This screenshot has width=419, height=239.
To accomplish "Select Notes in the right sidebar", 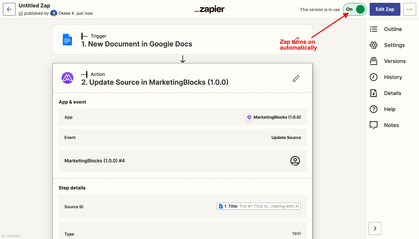I will [391, 125].
